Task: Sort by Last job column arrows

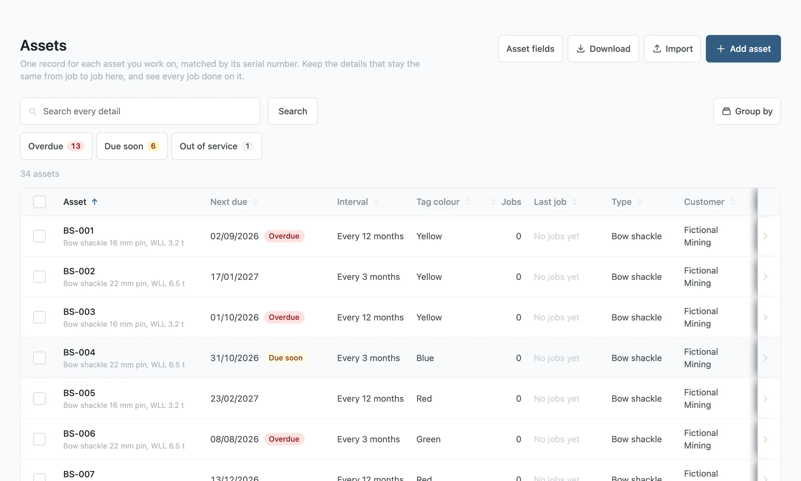Action: tap(574, 202)
